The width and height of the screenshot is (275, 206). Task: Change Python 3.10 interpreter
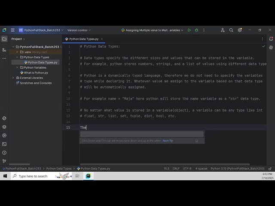[238, 169]
